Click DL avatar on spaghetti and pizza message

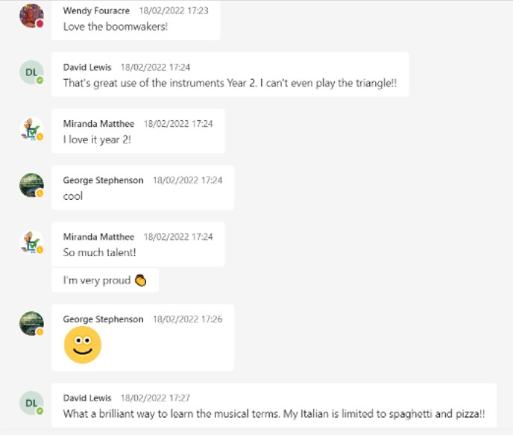click(x=31, y=403)
